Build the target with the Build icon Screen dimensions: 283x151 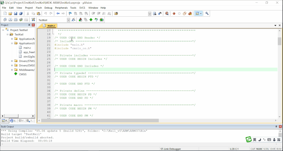point(10,20)
